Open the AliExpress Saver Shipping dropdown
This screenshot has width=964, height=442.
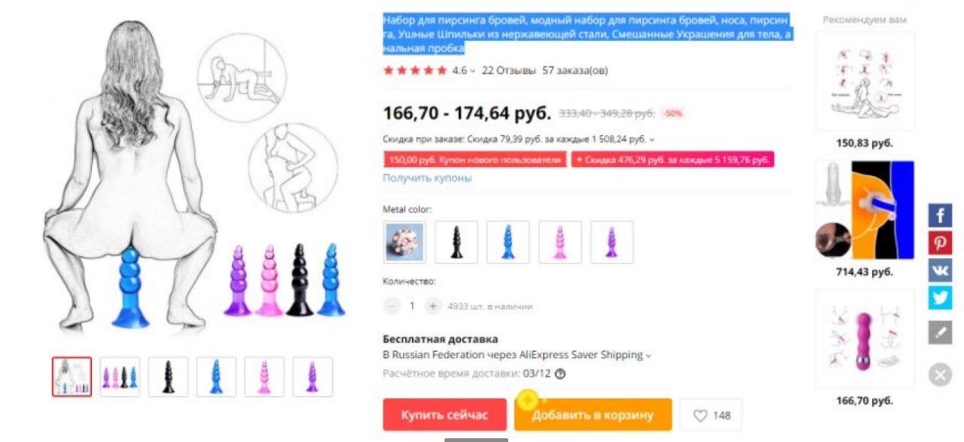(648, 355)
